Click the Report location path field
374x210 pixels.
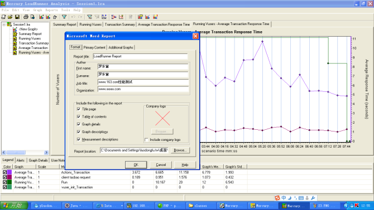coord(135,150)
